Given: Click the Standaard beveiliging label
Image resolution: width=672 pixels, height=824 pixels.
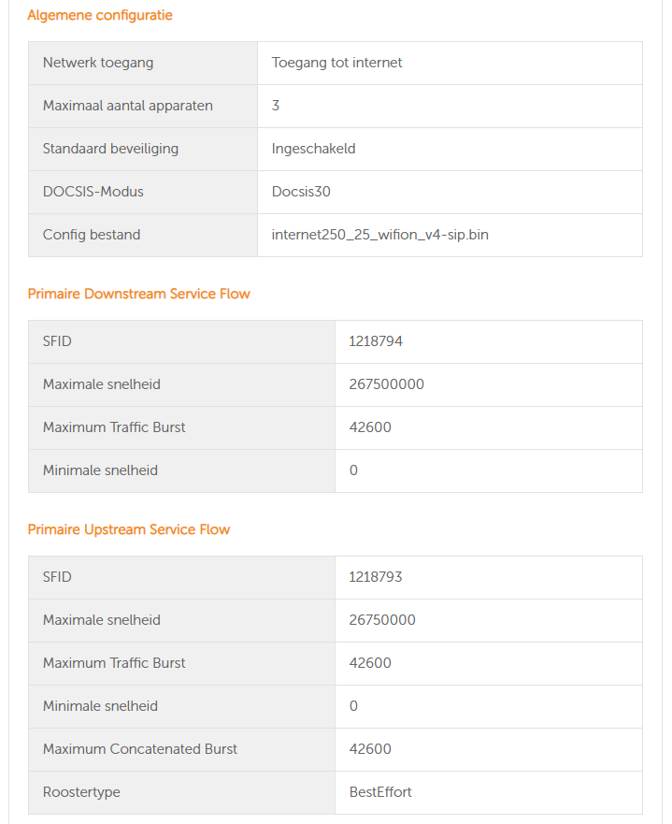Looking at the screenshot, I should click(x=110, y=149).
